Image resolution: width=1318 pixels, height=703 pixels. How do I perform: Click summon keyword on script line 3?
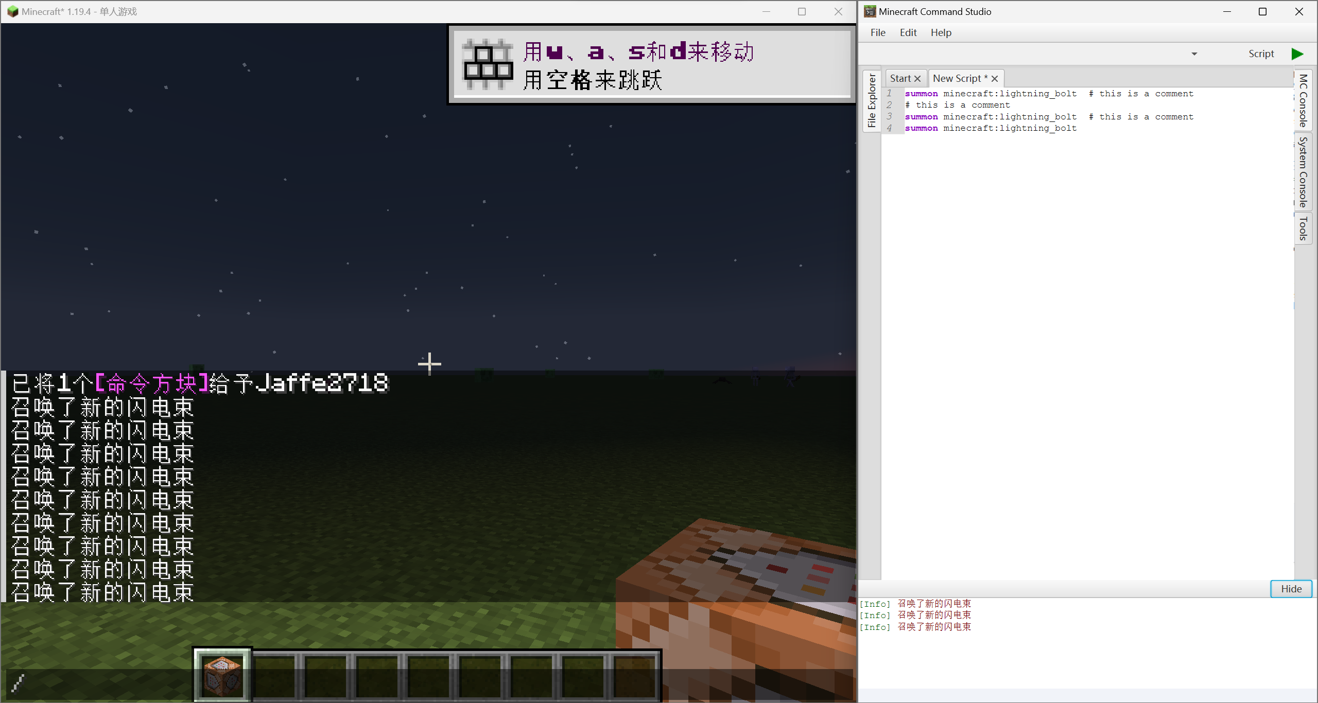click(921, 117)
